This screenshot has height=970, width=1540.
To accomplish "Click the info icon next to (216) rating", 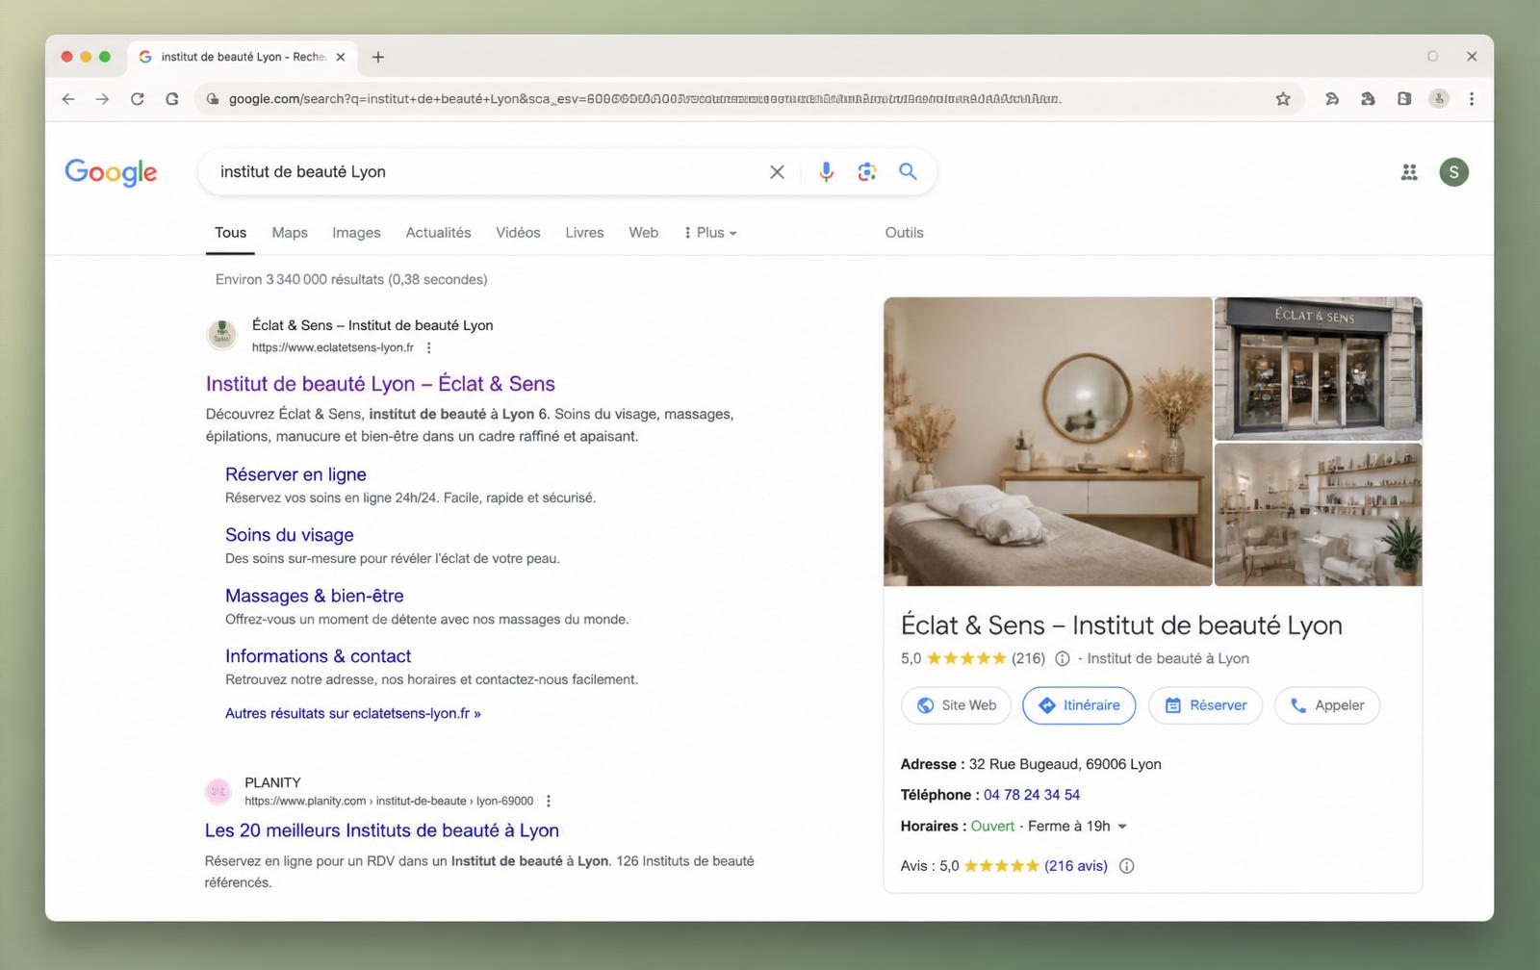I will [1062, 659].
